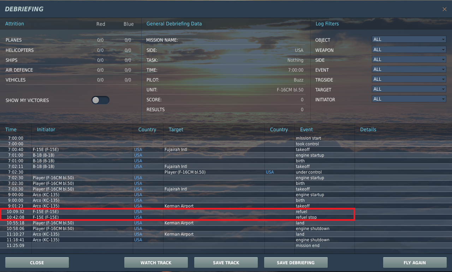Select the Player engine startup row at 7:02:30
The height and width of the screenshot is (272, 452).
pos(226,178)
